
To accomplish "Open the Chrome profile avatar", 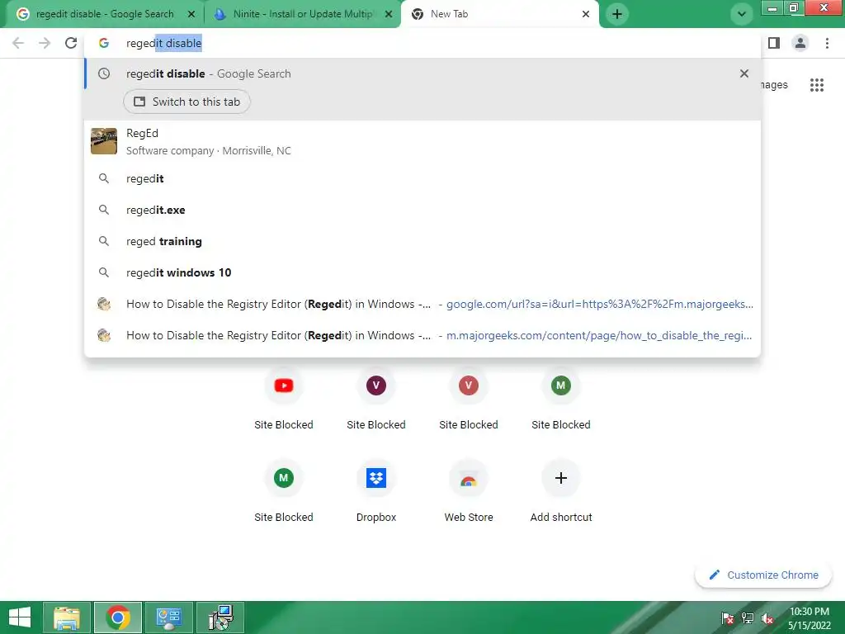I will (x=800, y=43).
